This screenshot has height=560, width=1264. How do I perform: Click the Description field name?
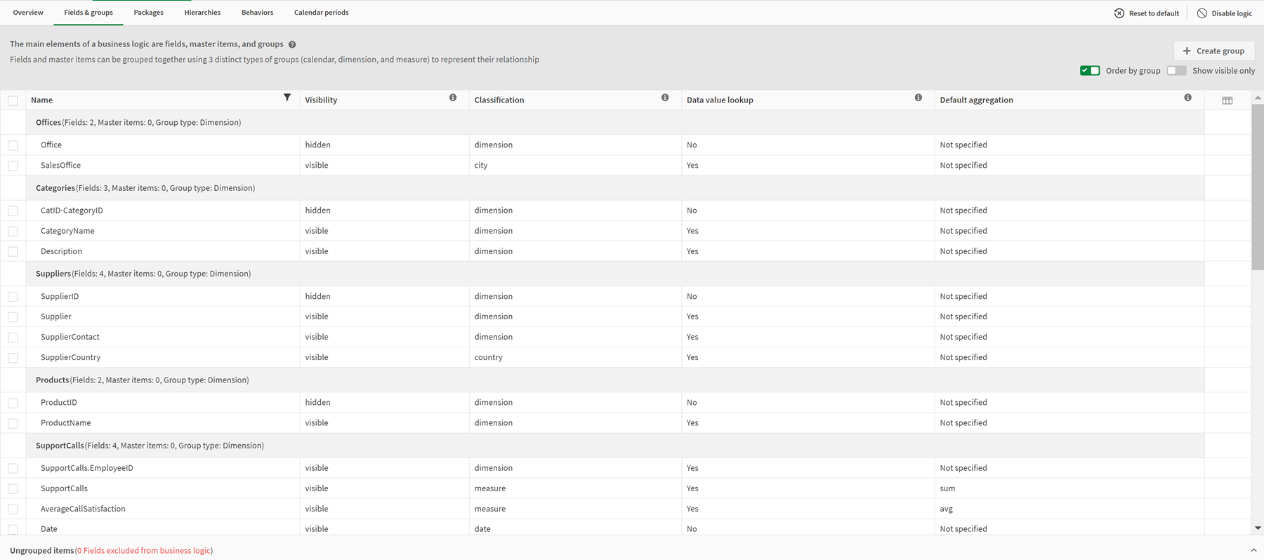pyautogui.click(x=61, y=251)
